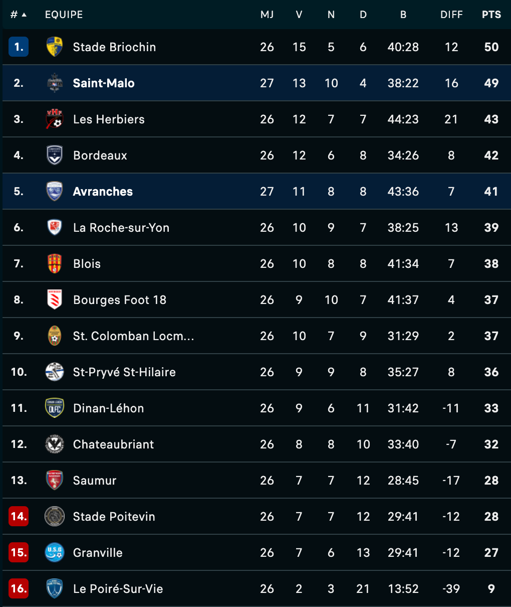The height and width of the screenshot is (607, 511).
Task: Click the Le Poiré-Sur-Vie crest
Action: (x=54, y=588)
